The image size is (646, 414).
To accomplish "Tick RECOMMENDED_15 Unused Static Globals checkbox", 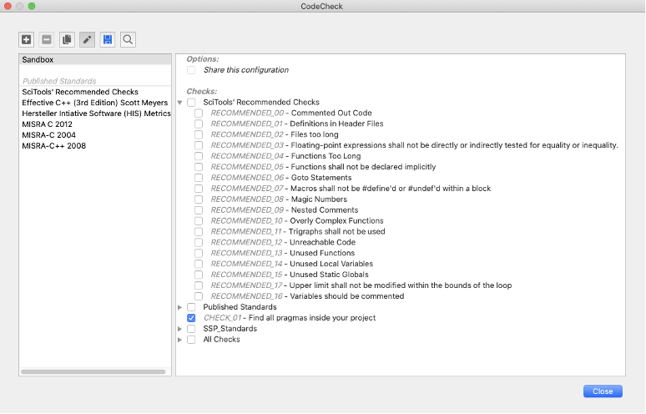I will point(199,275).
